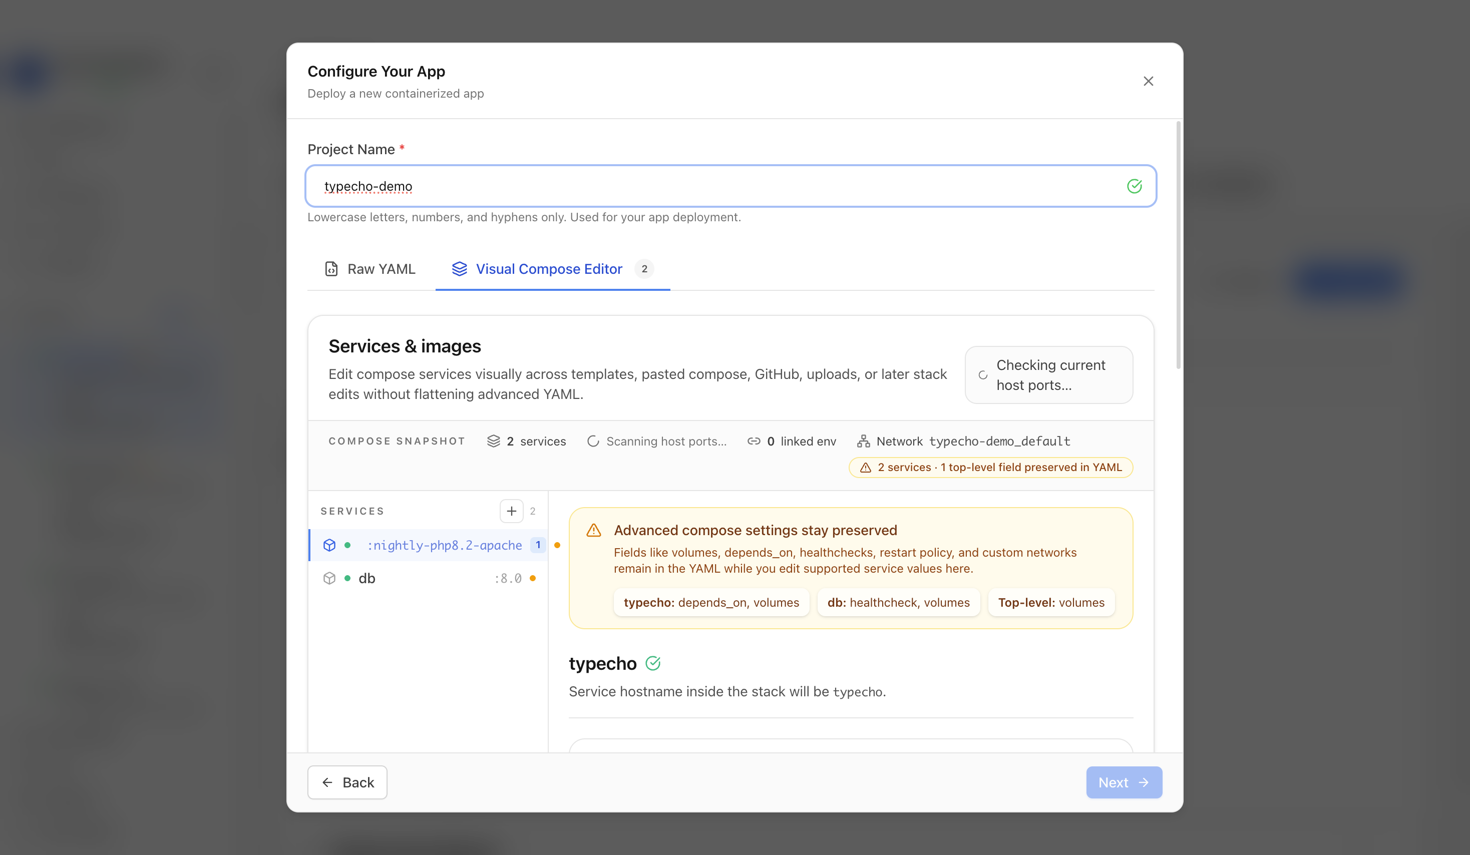The width and height of the screenshot is (1470, 855).
Task: Click the typecho: depends_on, volumes chip
Action: (x=711, y=603)
